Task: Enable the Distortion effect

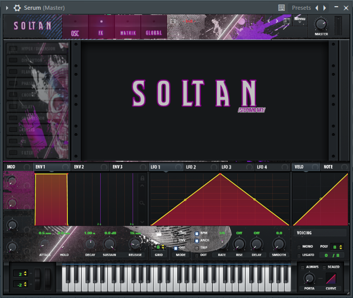Action: click(13, 60)
